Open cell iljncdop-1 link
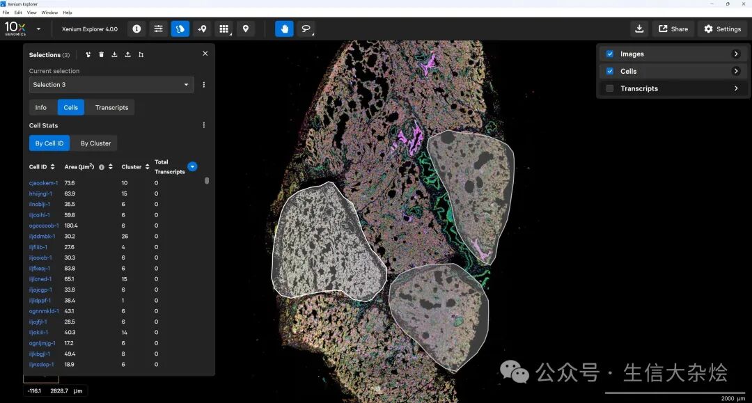This screenshot has height=403, width=752. click(41, 365)
